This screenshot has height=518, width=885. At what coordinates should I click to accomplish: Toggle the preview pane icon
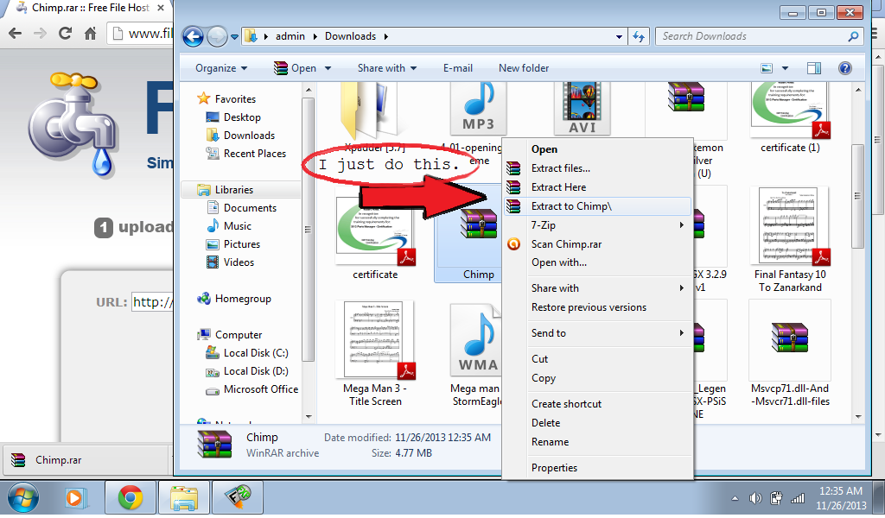click(x=814, y=68)
